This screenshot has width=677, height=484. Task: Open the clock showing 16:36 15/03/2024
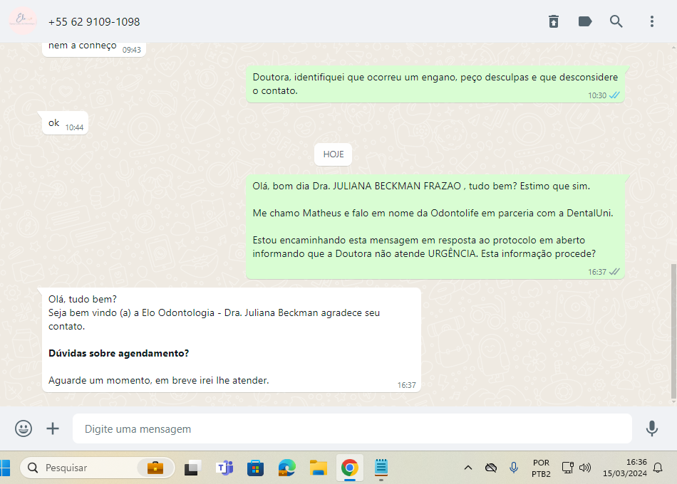[625, 468]
